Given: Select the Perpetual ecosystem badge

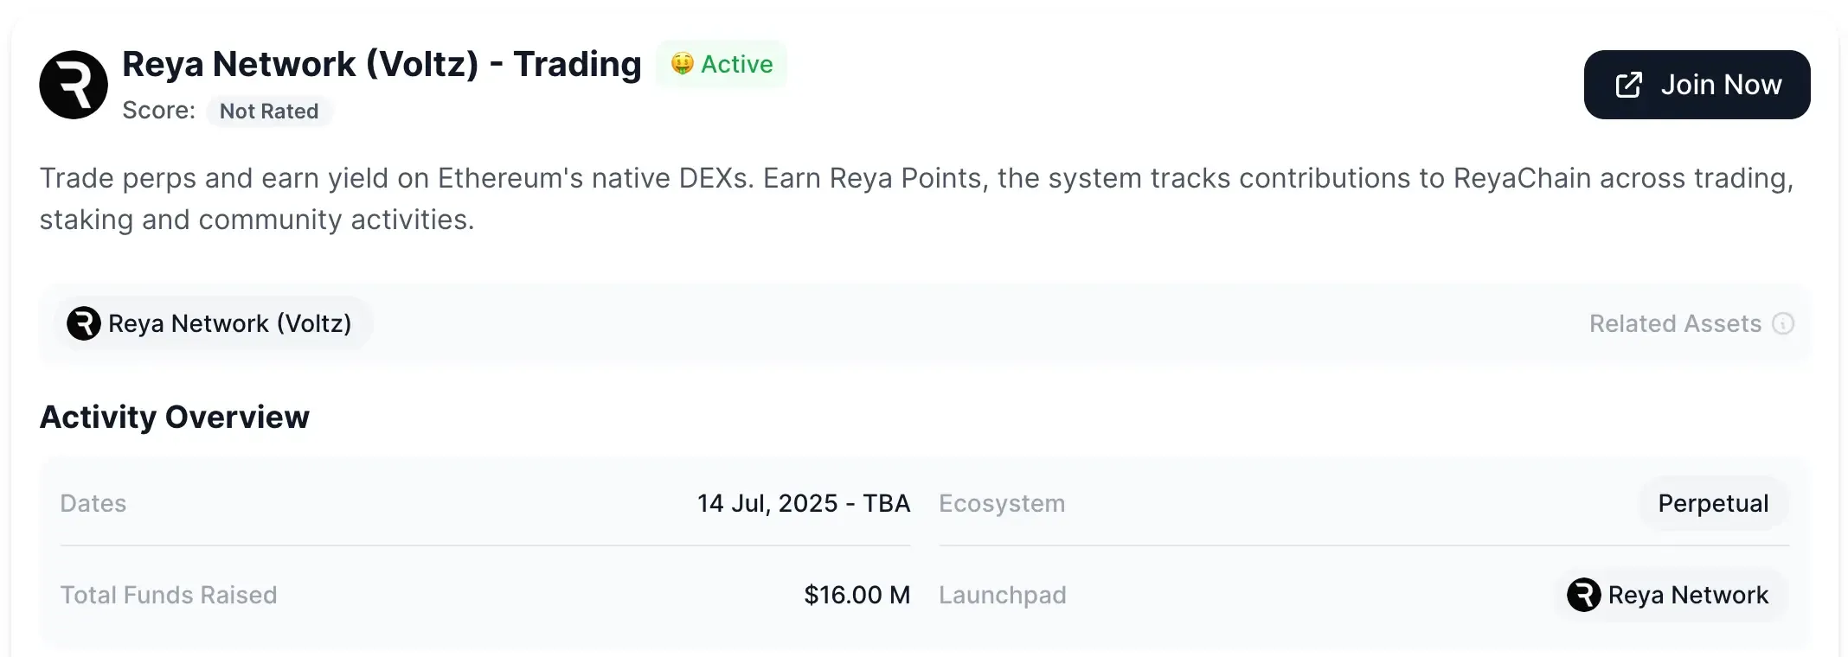Looking at the screenshot, I should tap(1712, 503).
